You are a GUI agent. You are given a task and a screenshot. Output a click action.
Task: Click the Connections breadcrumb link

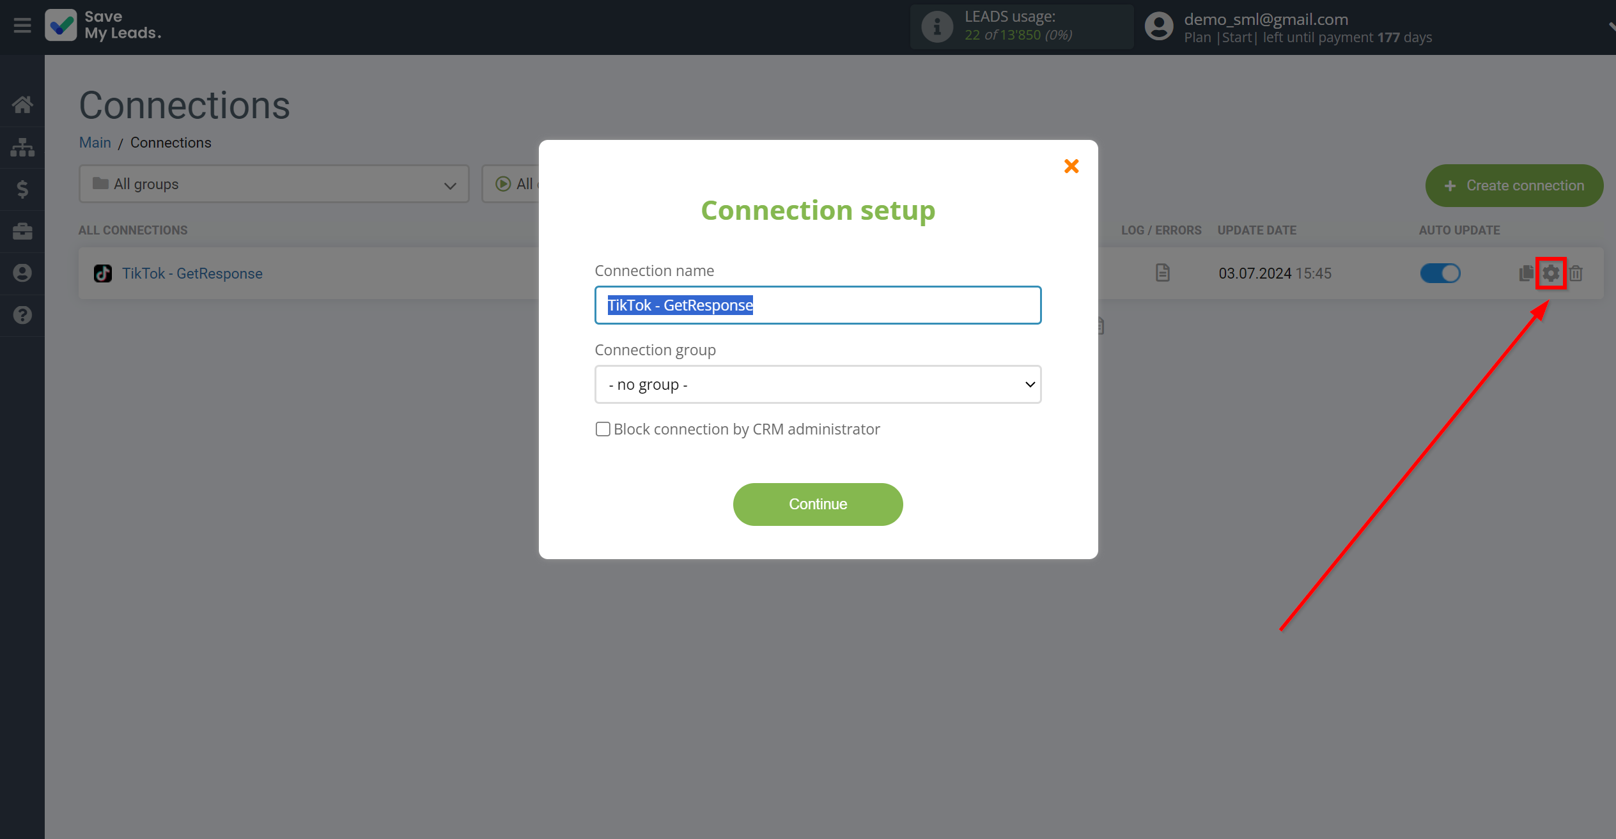[x=170, y=142]
